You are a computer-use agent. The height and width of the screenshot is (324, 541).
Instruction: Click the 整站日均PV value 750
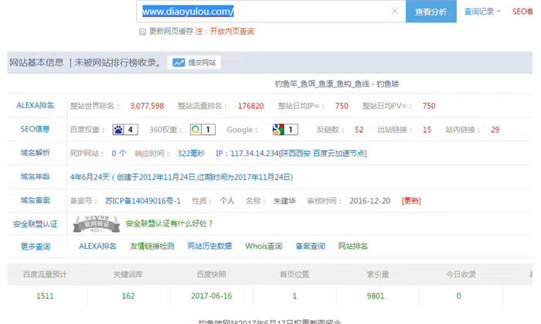tap(429, 106)
